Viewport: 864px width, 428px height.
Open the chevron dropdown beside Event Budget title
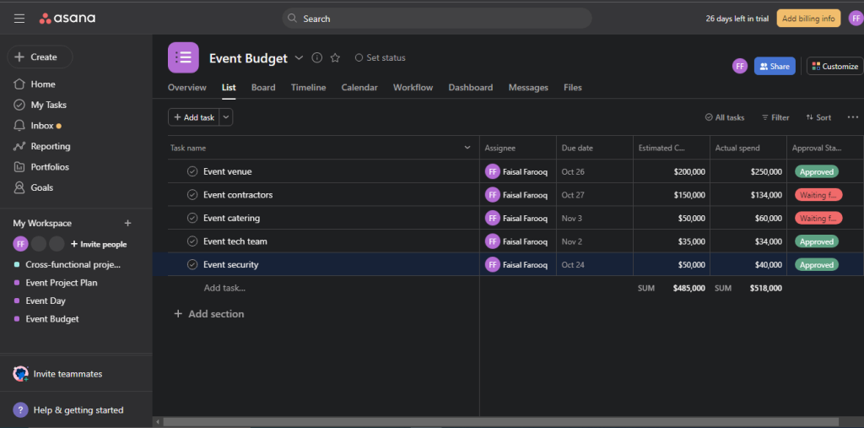tap(298, 58)
